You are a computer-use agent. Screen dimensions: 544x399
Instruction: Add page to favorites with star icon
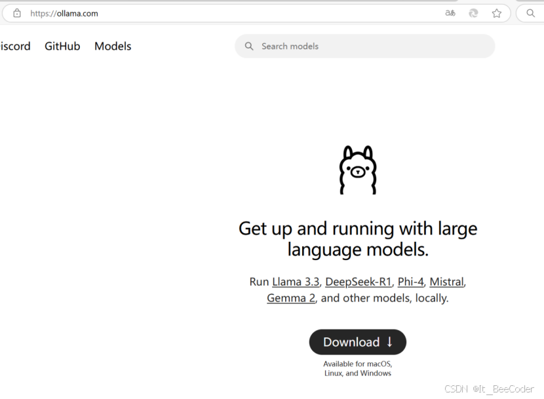496,13
